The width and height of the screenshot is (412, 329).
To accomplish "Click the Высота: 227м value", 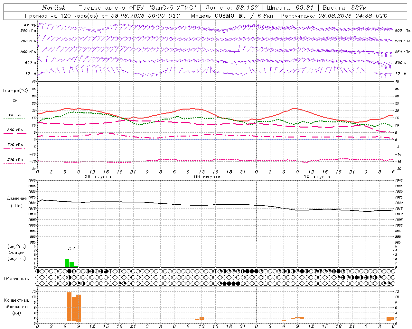I will click(344, 8).
